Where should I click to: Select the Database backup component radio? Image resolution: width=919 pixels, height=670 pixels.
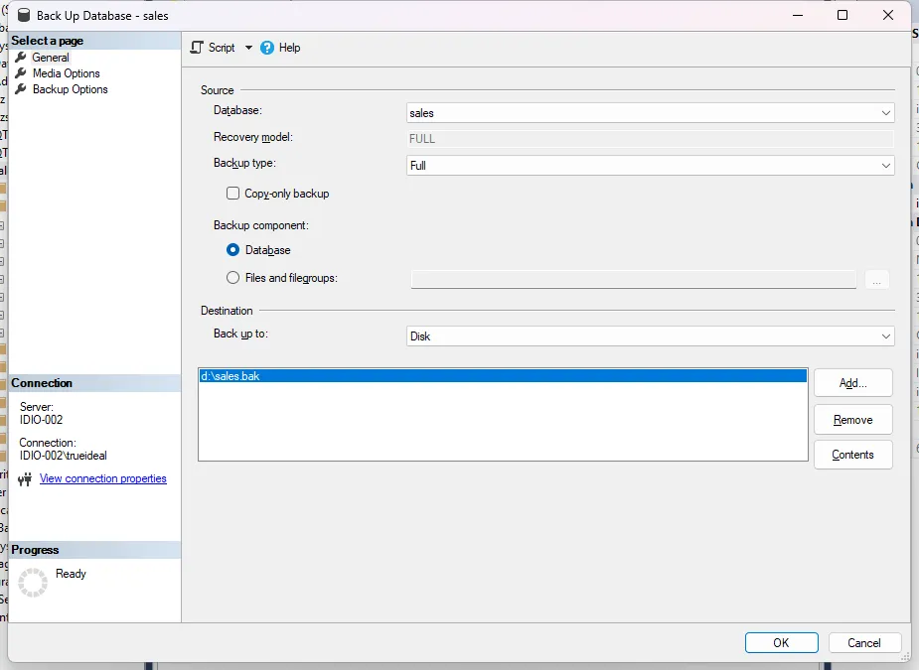tap(233, 250)
